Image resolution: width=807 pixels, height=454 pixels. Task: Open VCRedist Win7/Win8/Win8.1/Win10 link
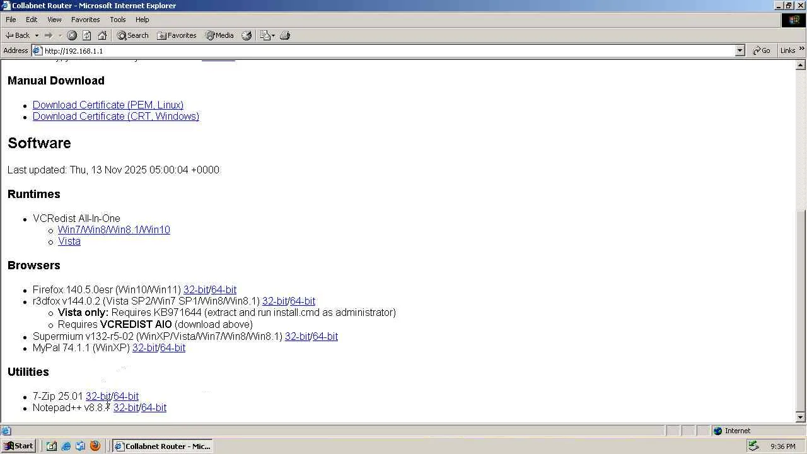pos(114,230)
